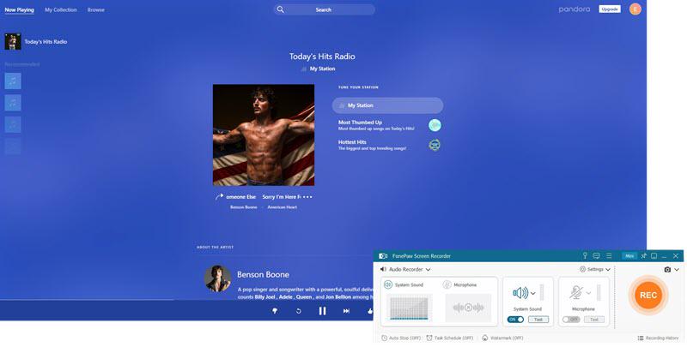Open the Now Playing tab
This screenshot has width=687, height=347.
pos(19,9)
